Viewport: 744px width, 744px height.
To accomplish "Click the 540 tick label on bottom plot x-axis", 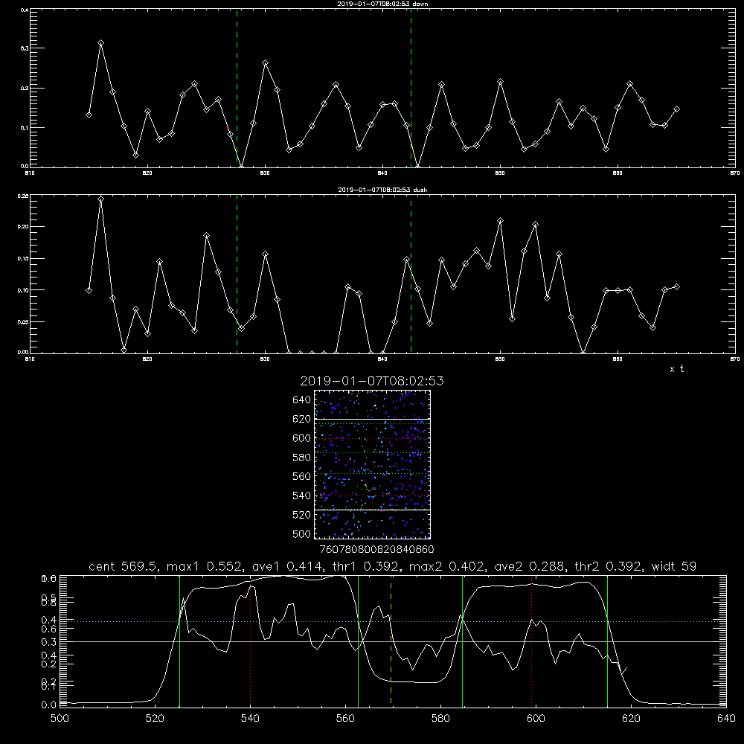I will pos(250,719).
